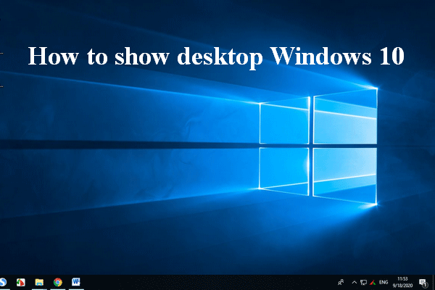Viewport: 435px width, 290px height.
Task: Open the network status tray icon
Action: pos(363,283)
